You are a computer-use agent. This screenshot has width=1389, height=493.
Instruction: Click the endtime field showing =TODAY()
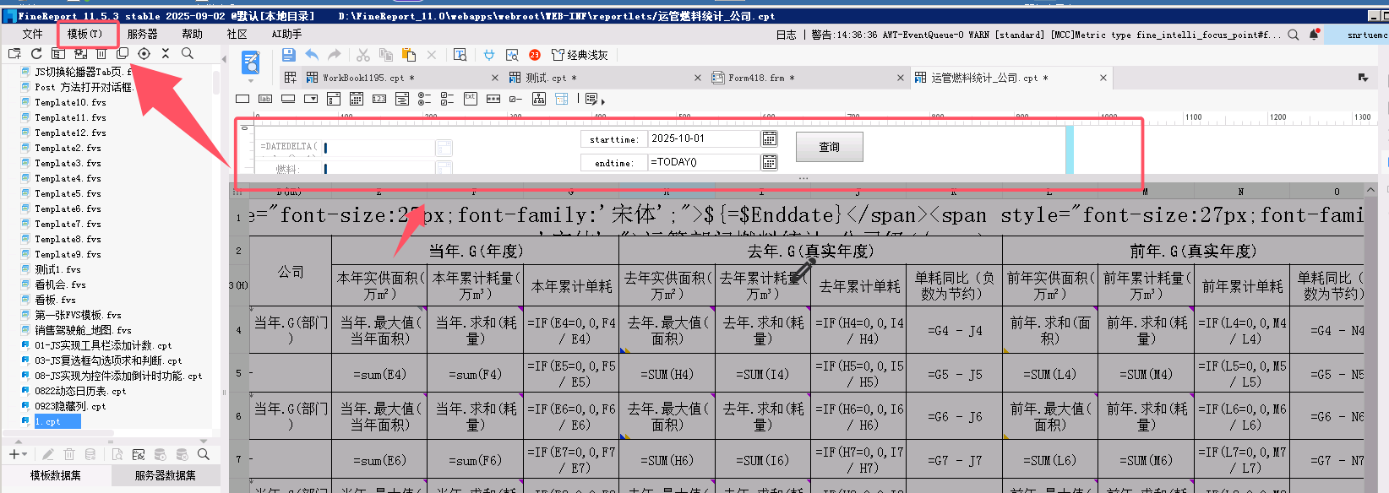(704, 162)
